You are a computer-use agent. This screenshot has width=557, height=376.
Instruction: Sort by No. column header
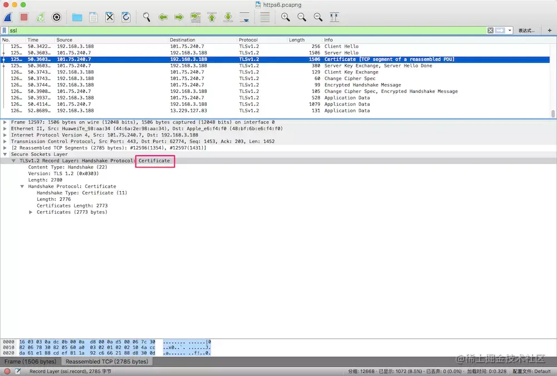13,39
